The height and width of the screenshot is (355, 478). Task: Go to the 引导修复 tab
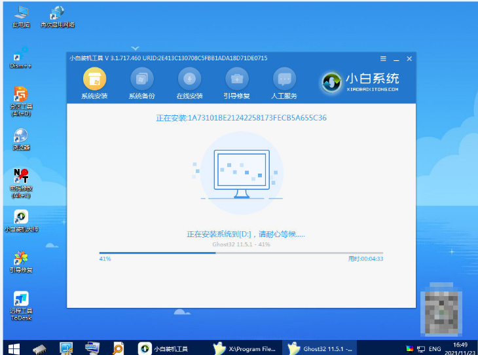237,83
